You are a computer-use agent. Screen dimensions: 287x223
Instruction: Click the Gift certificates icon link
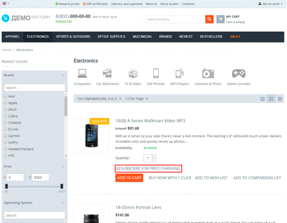point(84,4)
